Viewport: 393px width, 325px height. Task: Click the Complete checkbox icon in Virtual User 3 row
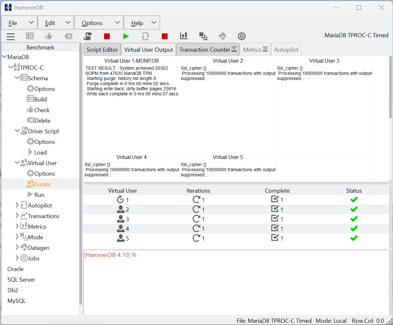click(275, 218)
